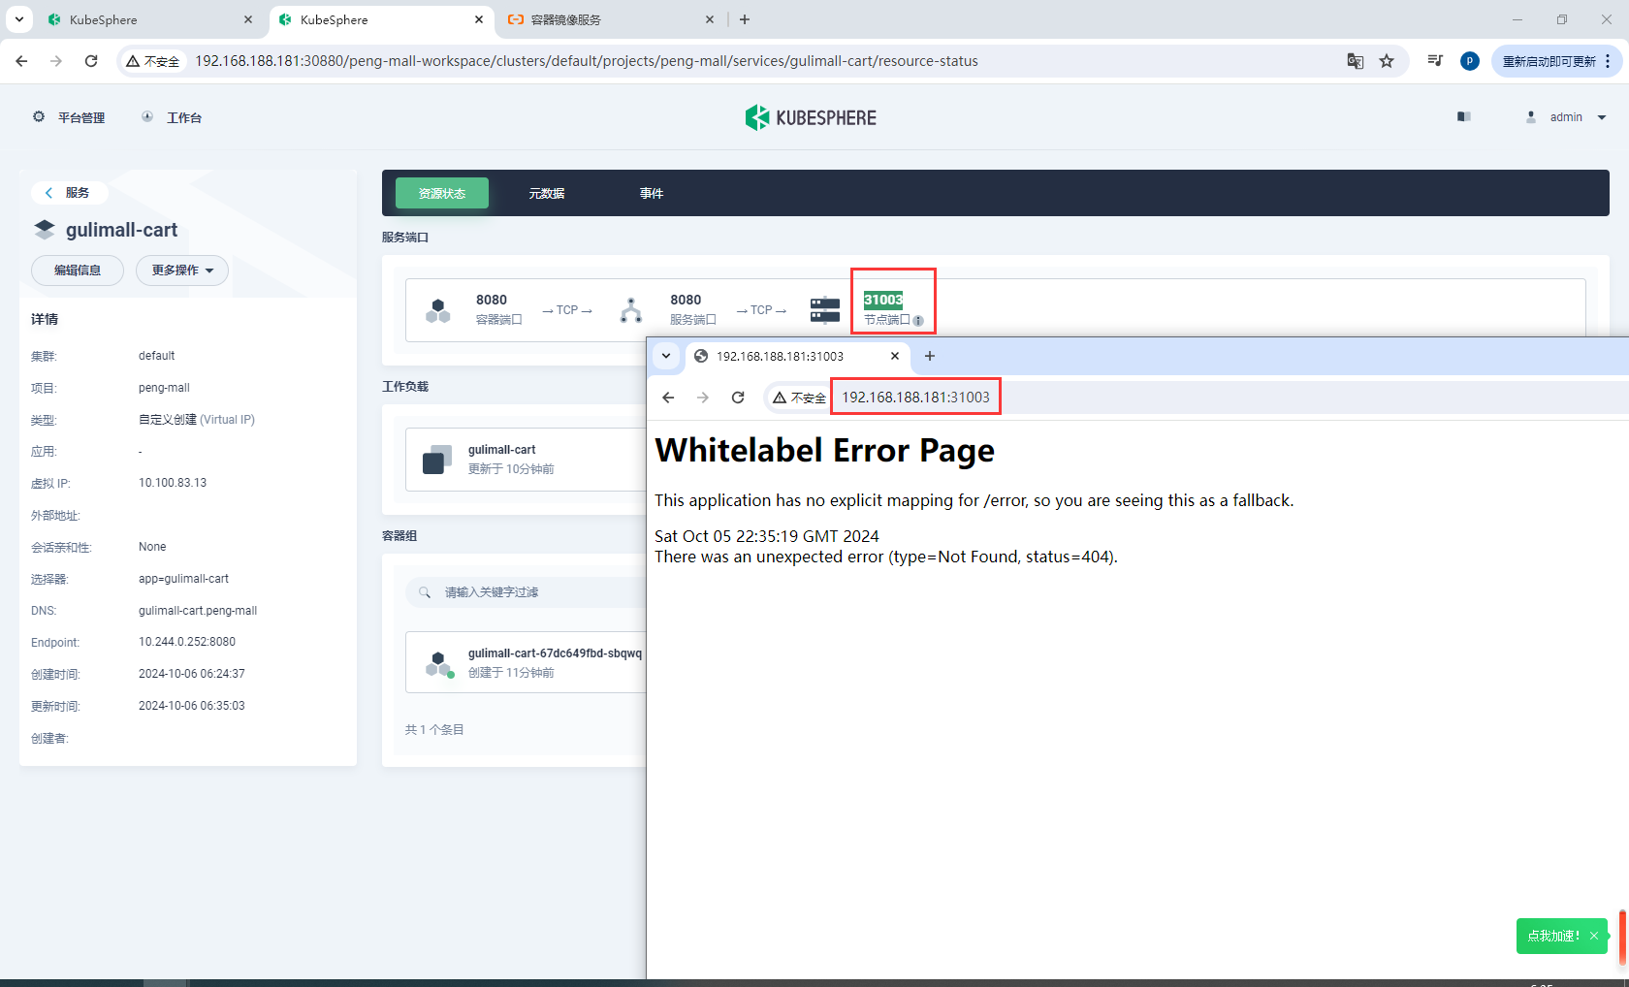Screen dimensions: 1629x987
Task: Go forward in the main browser window
Action: click(56, 61)
